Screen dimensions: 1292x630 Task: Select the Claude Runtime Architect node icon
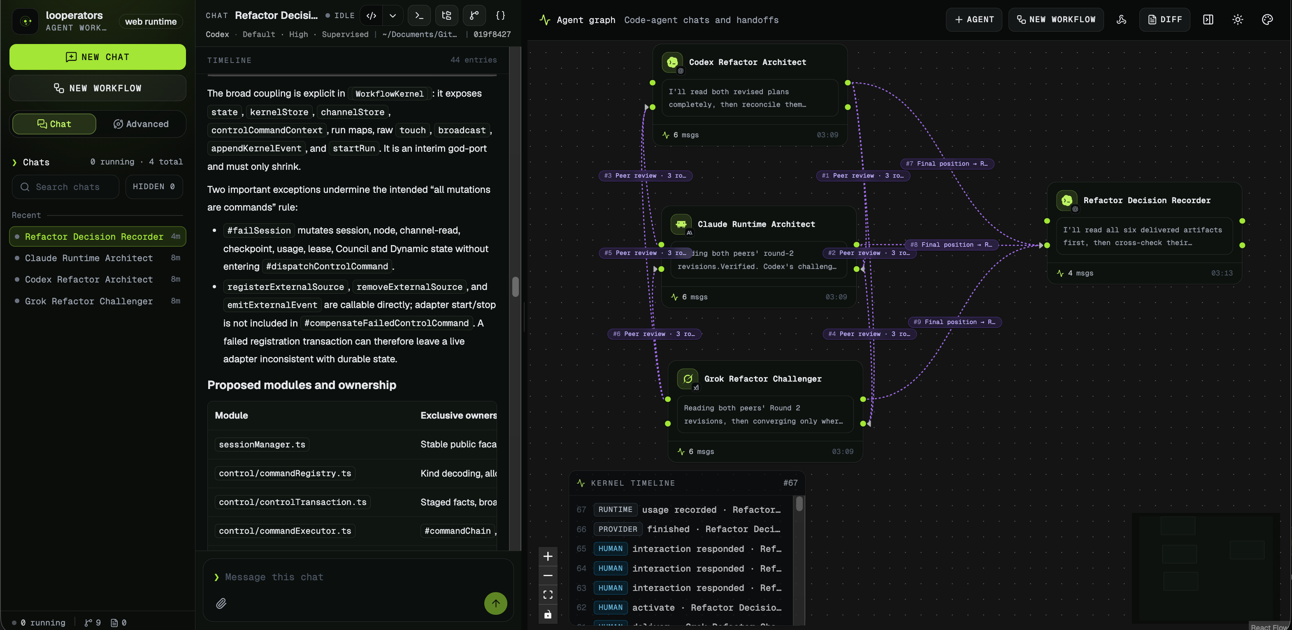681,224
